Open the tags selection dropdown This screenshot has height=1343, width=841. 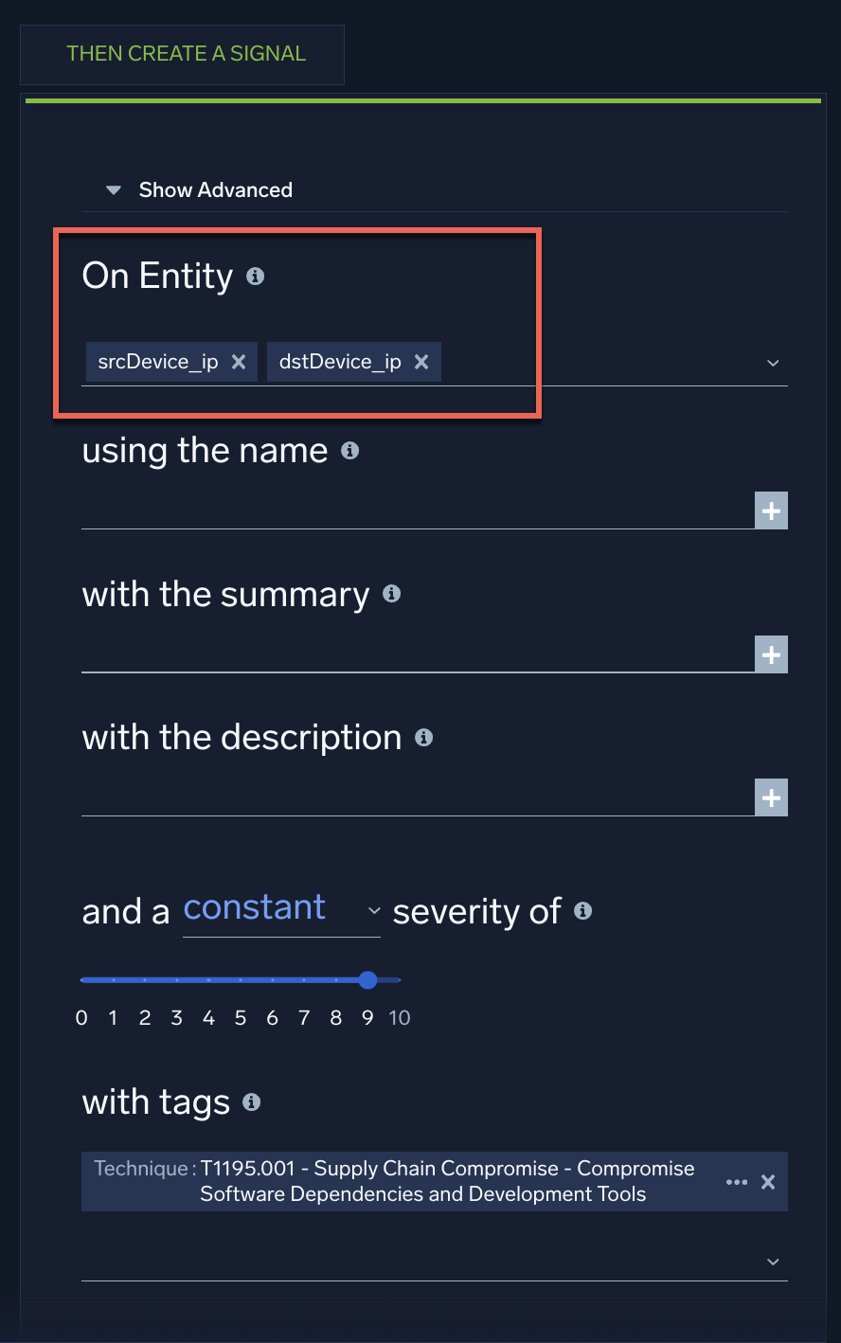point(774,1262)
